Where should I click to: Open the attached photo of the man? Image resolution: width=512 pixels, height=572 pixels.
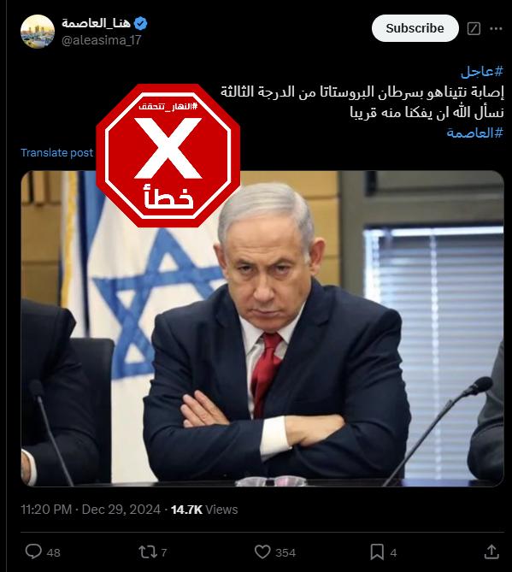(262, 328)
